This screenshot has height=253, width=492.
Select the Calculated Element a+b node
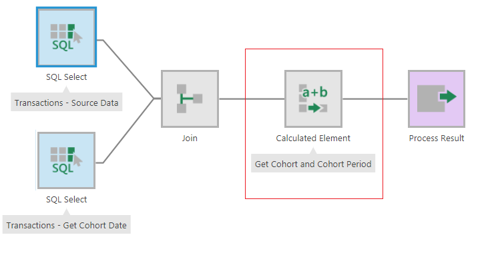coord(313,99)
